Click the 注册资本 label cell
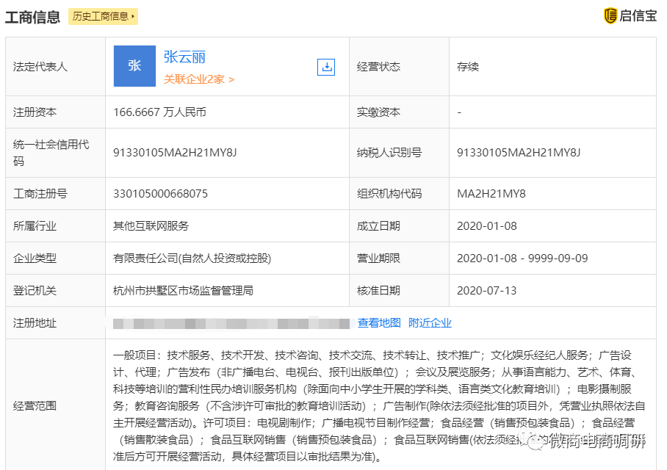 55,112
